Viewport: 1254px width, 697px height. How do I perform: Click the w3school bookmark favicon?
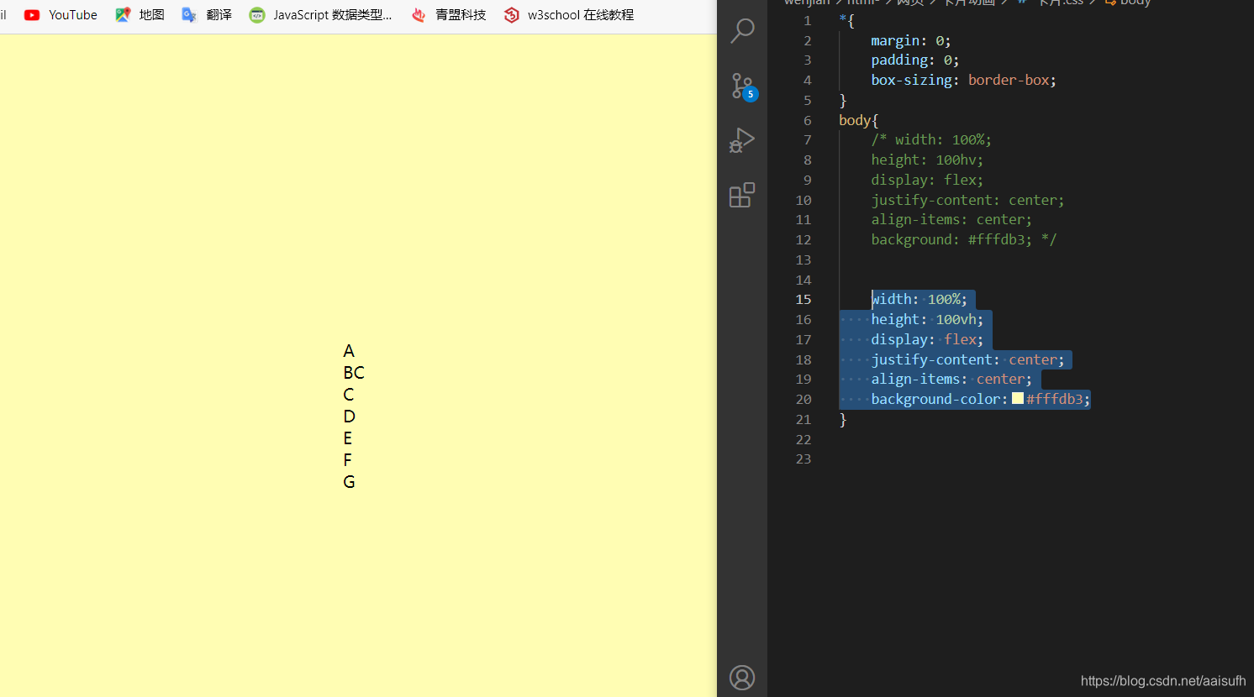512,15
